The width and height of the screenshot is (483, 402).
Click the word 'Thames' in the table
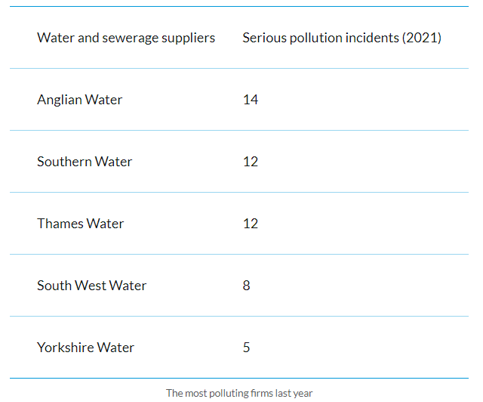pos(60,224)
